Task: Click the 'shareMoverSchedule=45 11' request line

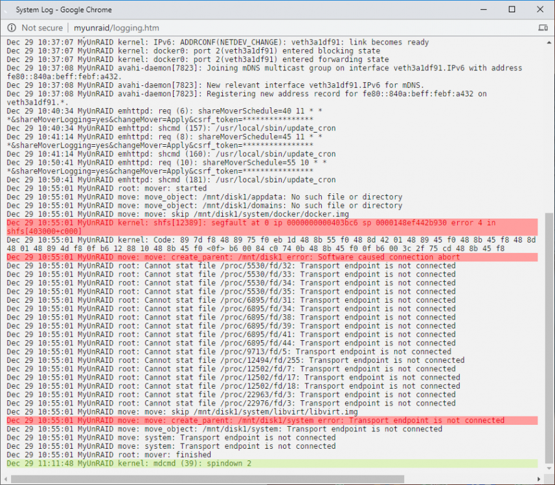Action: click(x=164, y=141)
